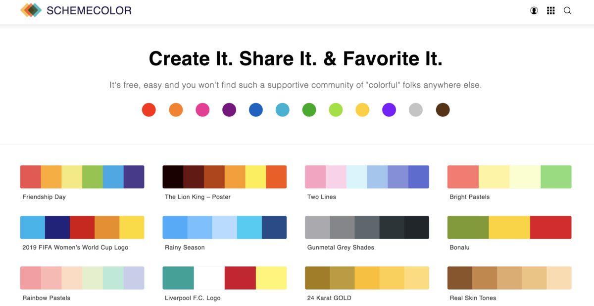Click the search magnifier icon

click(567, 10)
